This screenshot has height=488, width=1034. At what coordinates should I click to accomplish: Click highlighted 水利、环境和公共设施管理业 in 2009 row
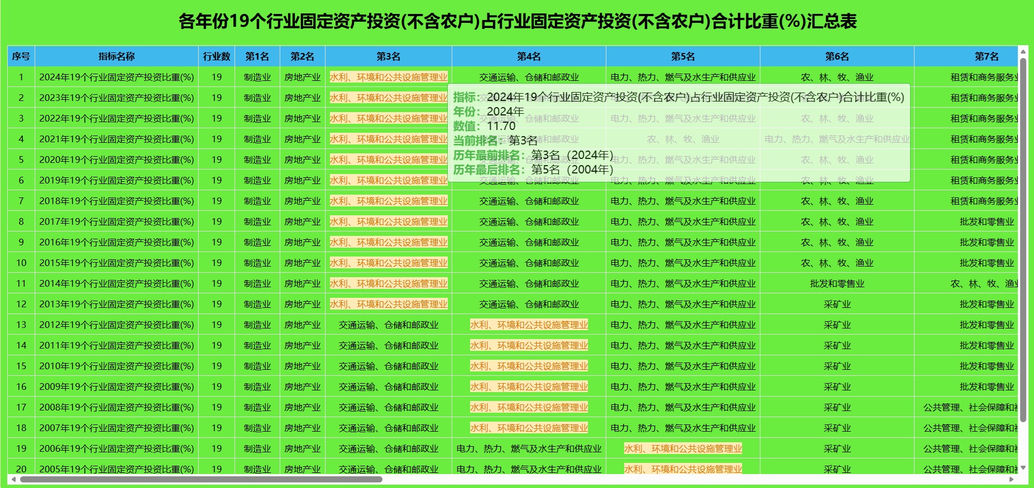click(529, 387)
